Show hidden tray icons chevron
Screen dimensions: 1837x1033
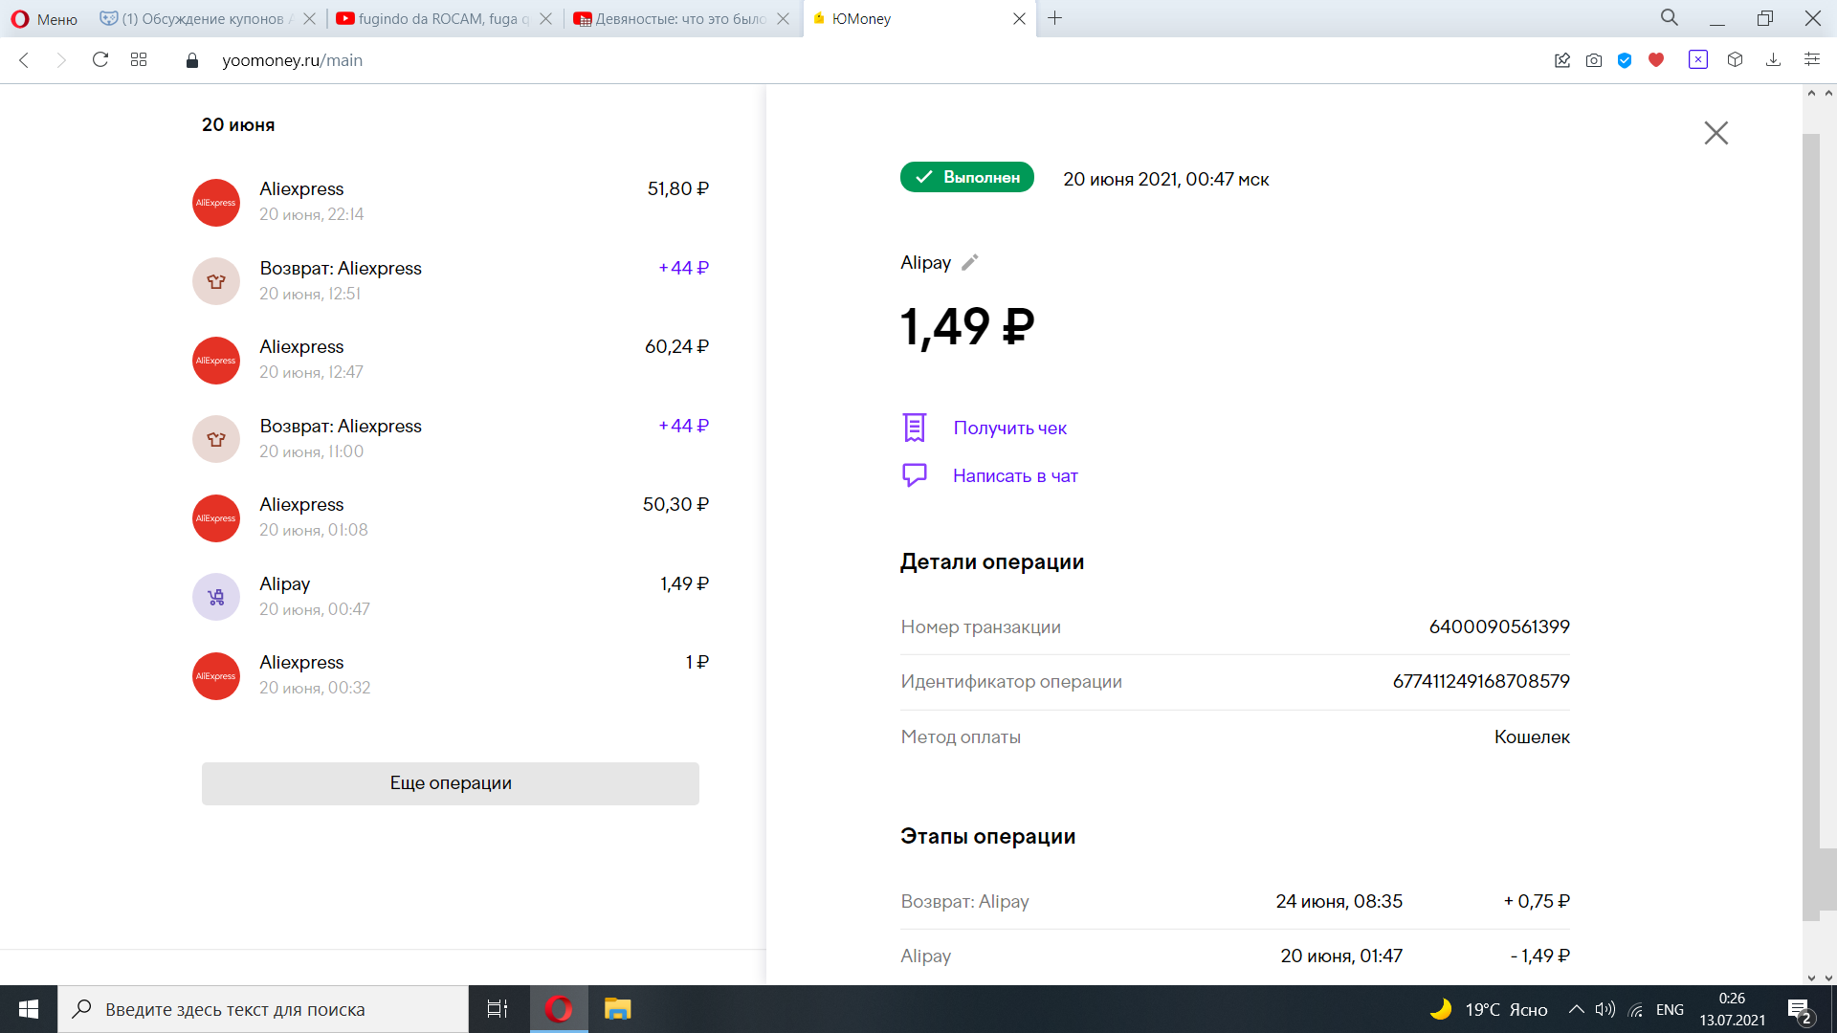pos(1576,1009)
